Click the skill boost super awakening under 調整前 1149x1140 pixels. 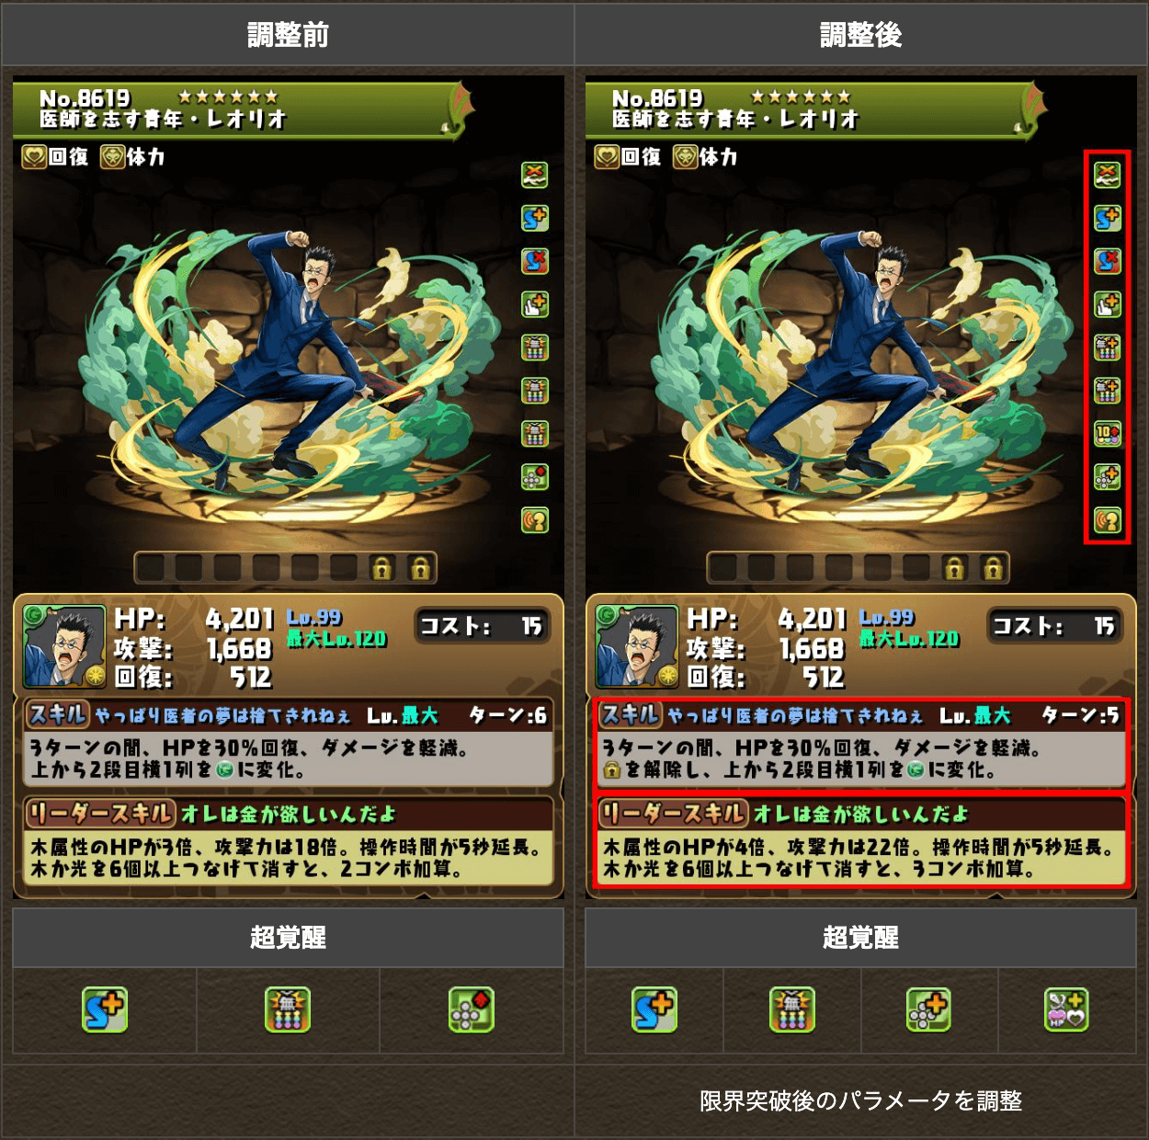coord(105,1009)
